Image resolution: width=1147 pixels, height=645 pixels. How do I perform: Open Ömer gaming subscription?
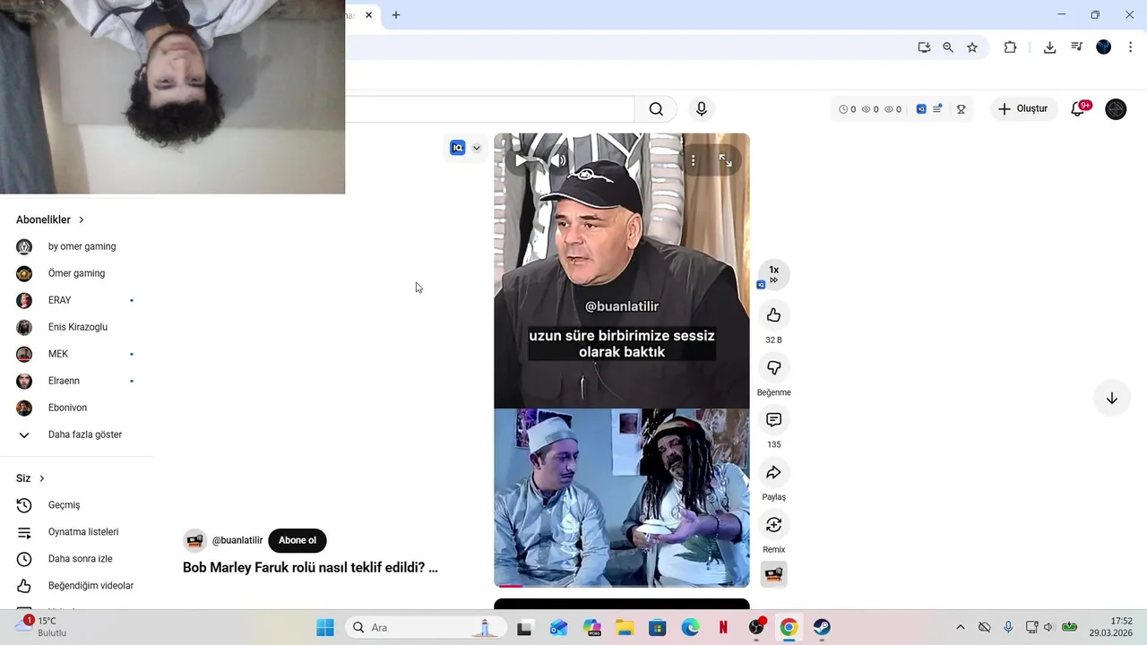[x=77, y=273]
